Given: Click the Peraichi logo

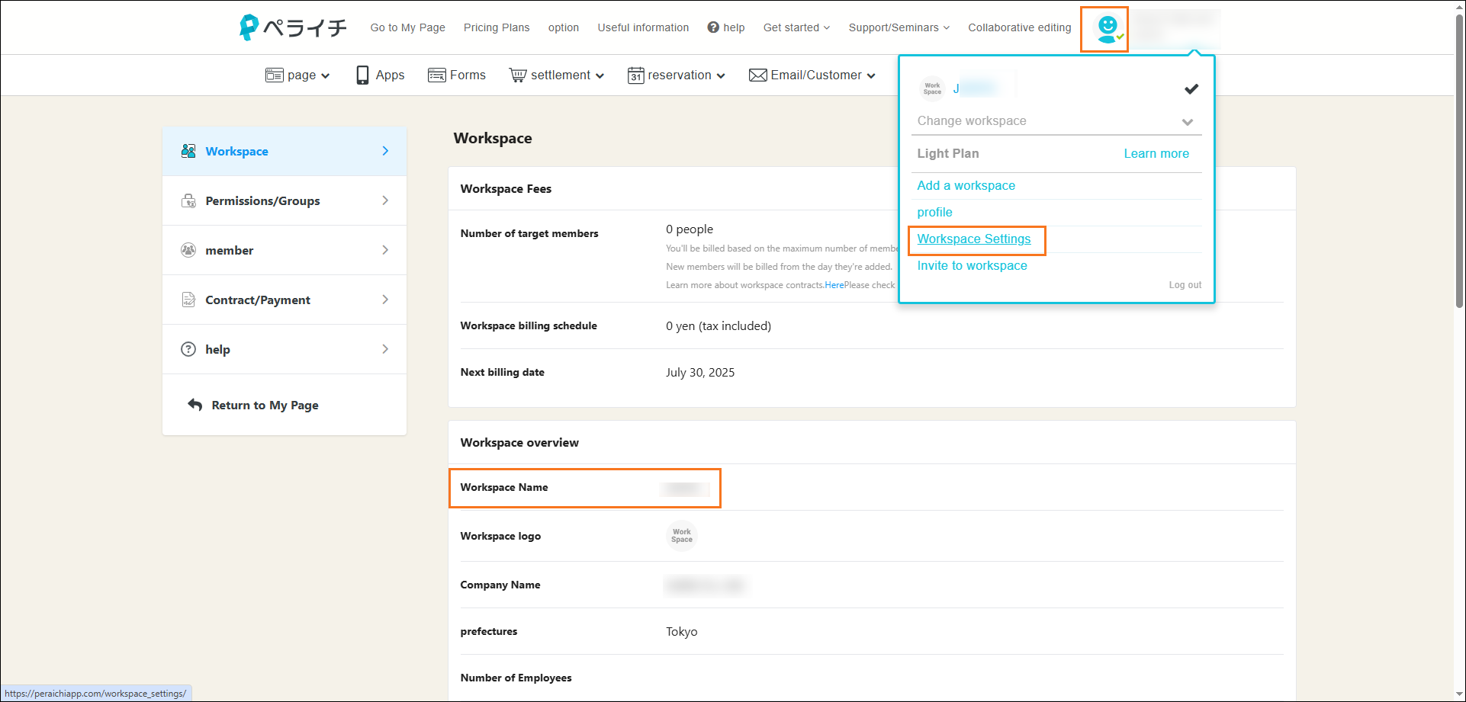Looking at the screenshot, I should pyautogui.click(x=293, y=27).
